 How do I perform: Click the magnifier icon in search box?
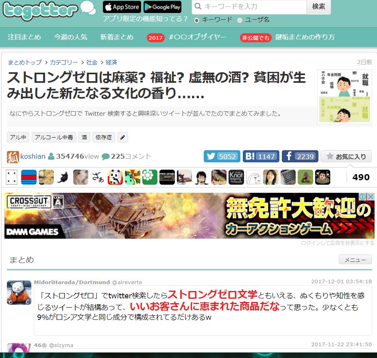[x=198, y=6]
